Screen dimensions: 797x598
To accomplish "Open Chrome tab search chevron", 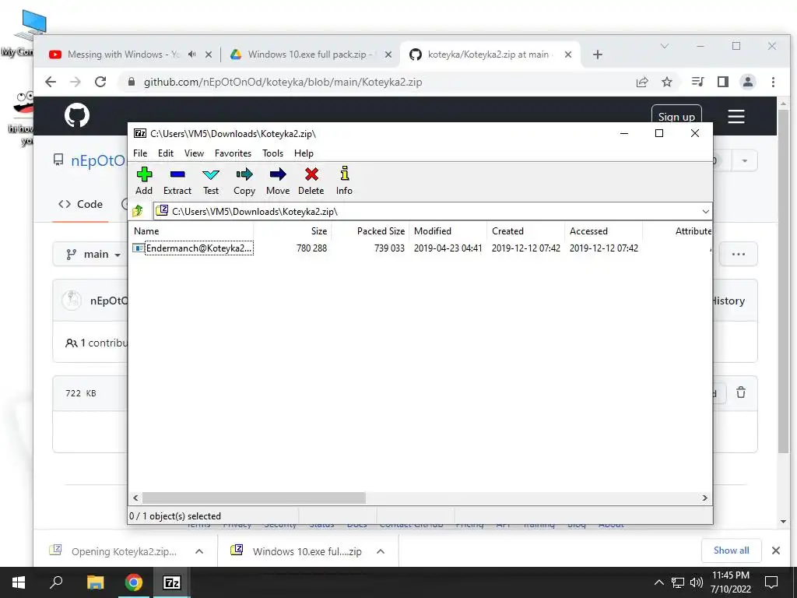I will tap(665, 46).
